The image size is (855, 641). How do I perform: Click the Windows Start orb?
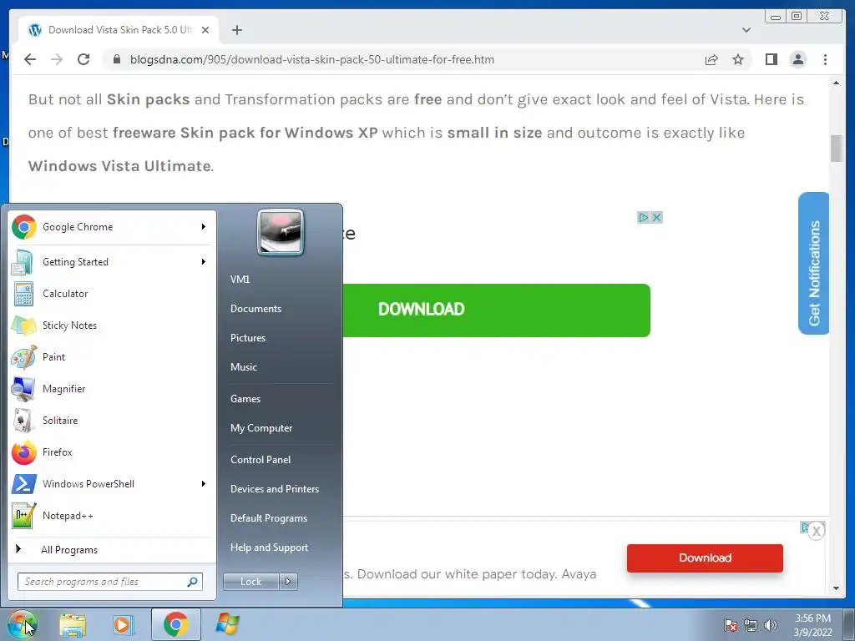pyautogui.click(x=22, y=624)
